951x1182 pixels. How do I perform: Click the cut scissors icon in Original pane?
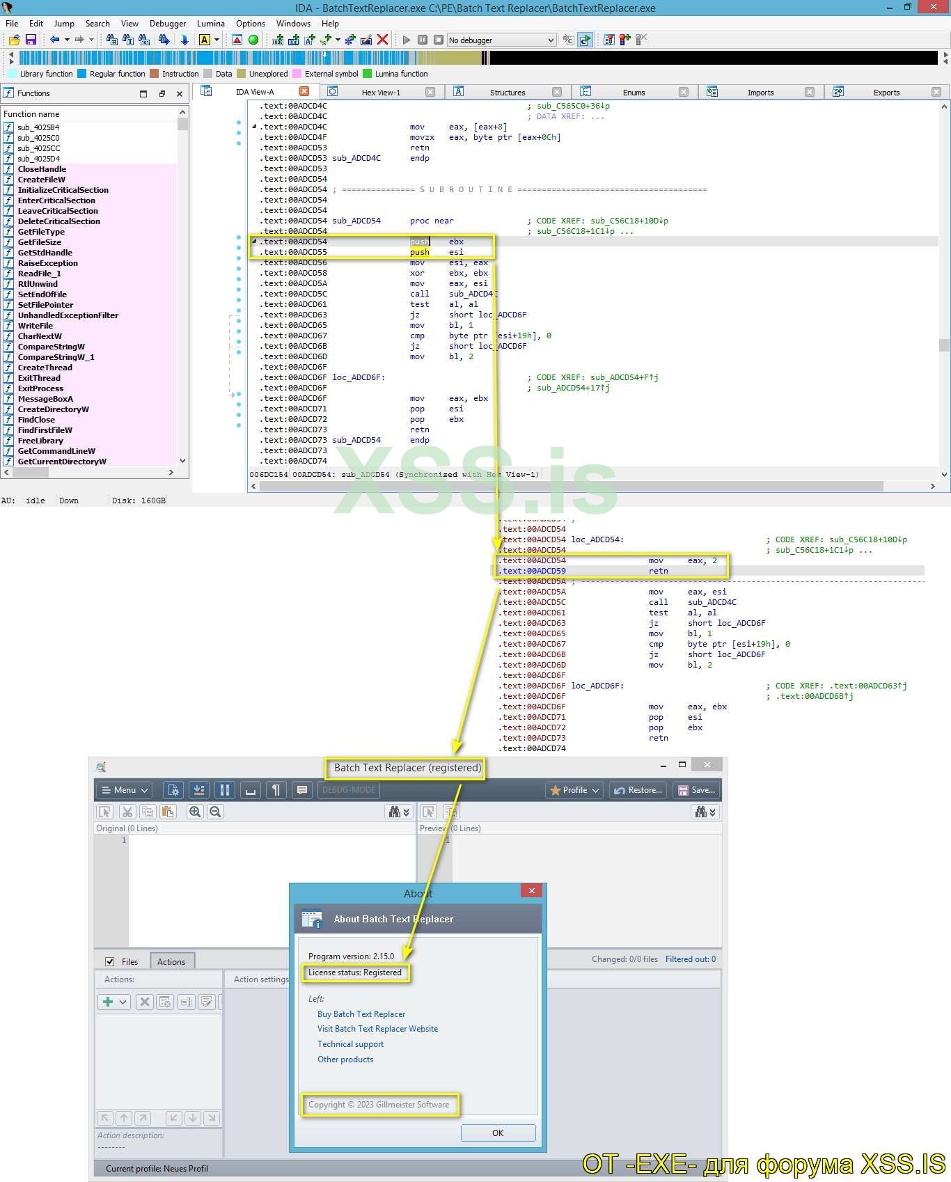[127, 812]
